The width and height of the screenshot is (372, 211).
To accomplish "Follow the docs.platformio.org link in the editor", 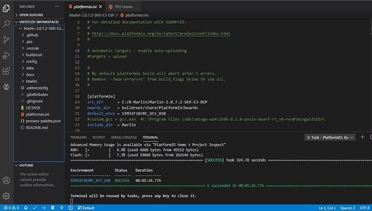I will click(161, 34).
